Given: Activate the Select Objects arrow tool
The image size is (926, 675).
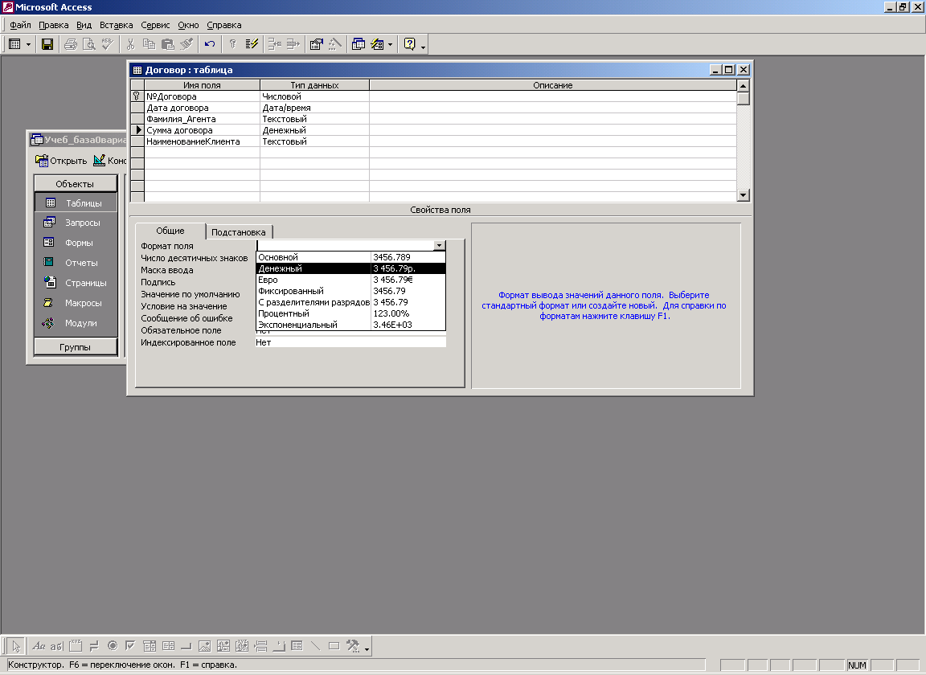Looking at the screenshot, I should [x=16, y=646].
